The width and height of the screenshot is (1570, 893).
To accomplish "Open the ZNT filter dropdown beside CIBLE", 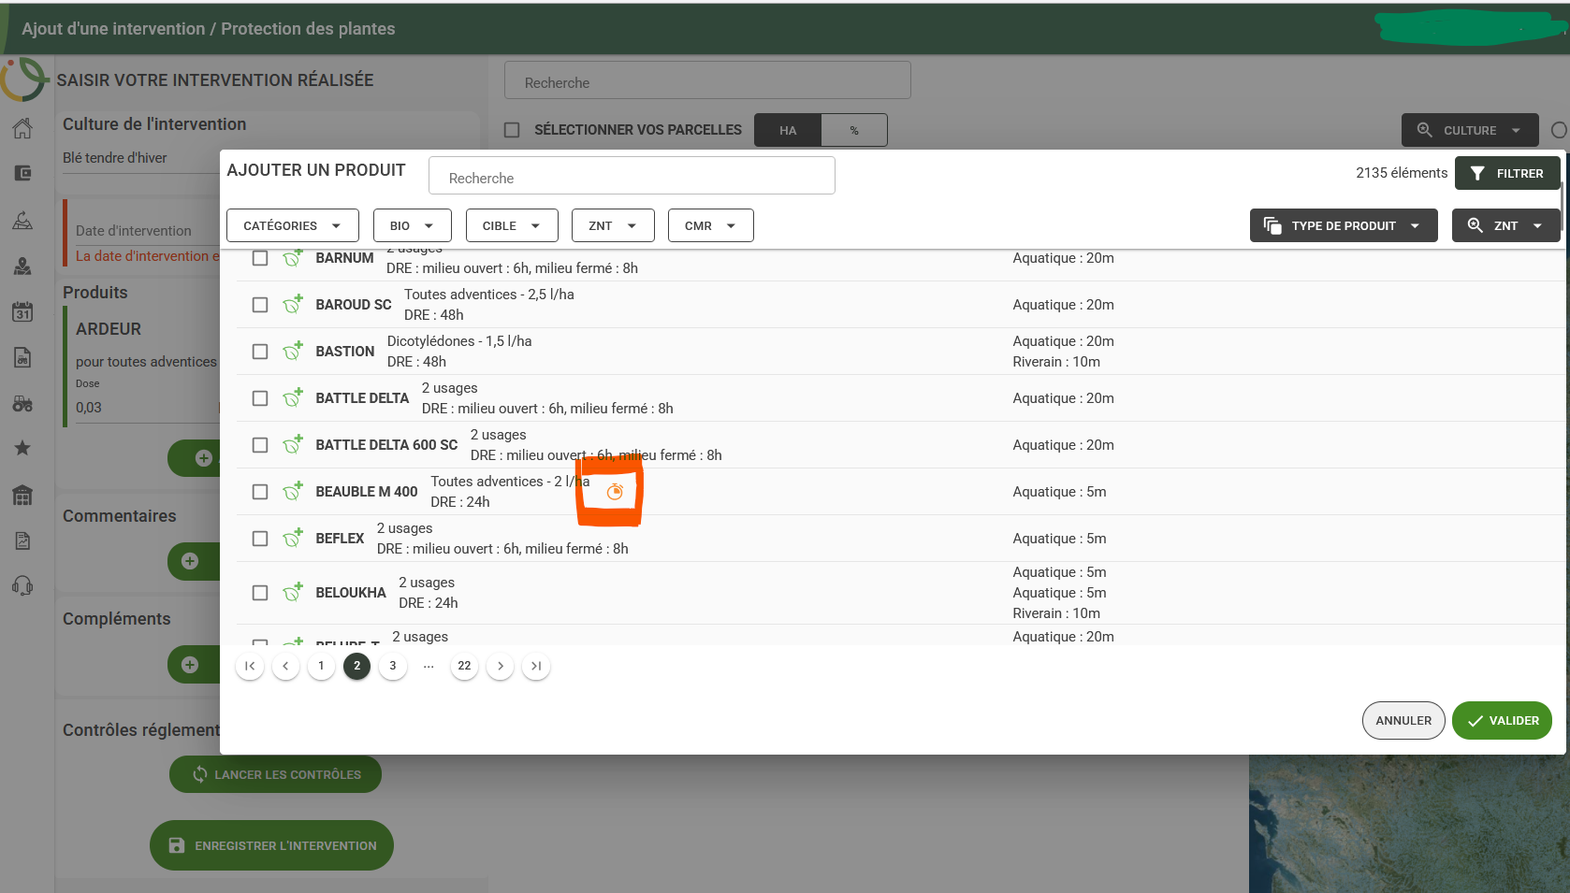I will point(613,225).
